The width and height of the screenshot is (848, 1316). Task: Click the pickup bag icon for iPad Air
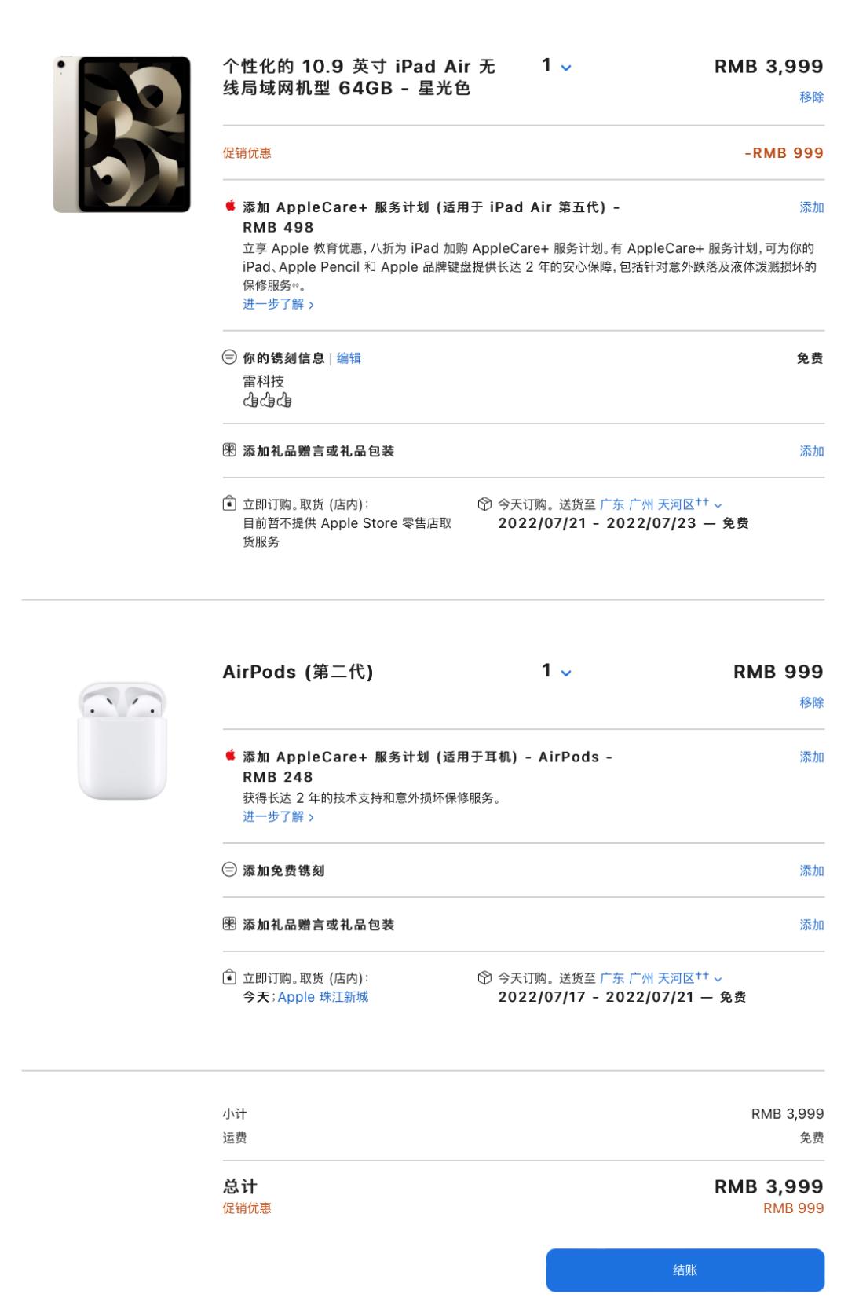tap(229, 504)
